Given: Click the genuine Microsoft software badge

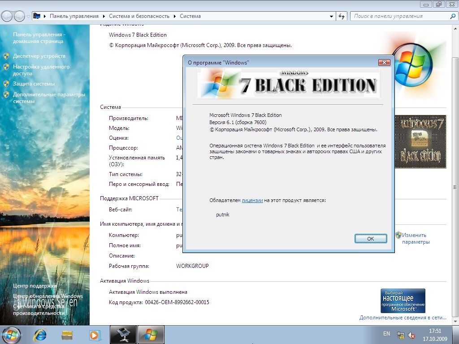Looking at the screenshot, I should pos(403,301).
